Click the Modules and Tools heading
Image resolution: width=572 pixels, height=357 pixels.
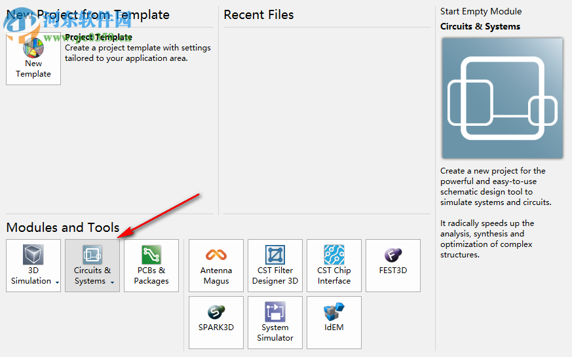(x=63, y=227)
